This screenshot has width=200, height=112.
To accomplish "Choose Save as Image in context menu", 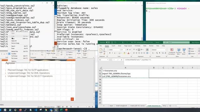I will (19, 43).
